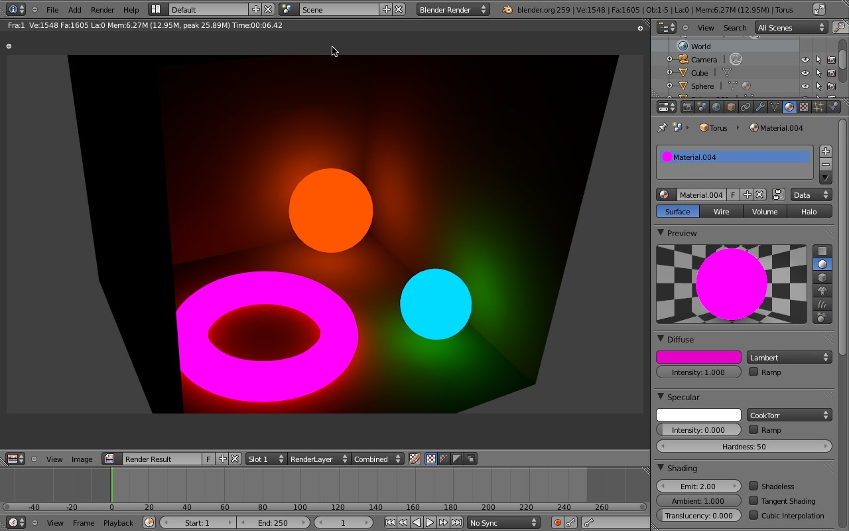Select sphere preview mode for the material
Viewport: 849px width, 531px height.
tap(822, 264)
